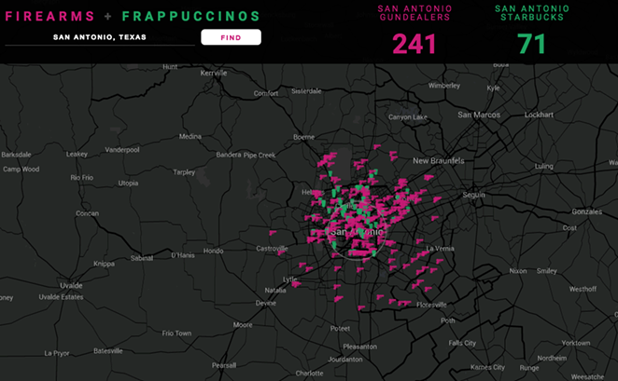Screen dimensions: 618x381
Task: Click the San Antonio, Texas search field
Action: (100, 37)
